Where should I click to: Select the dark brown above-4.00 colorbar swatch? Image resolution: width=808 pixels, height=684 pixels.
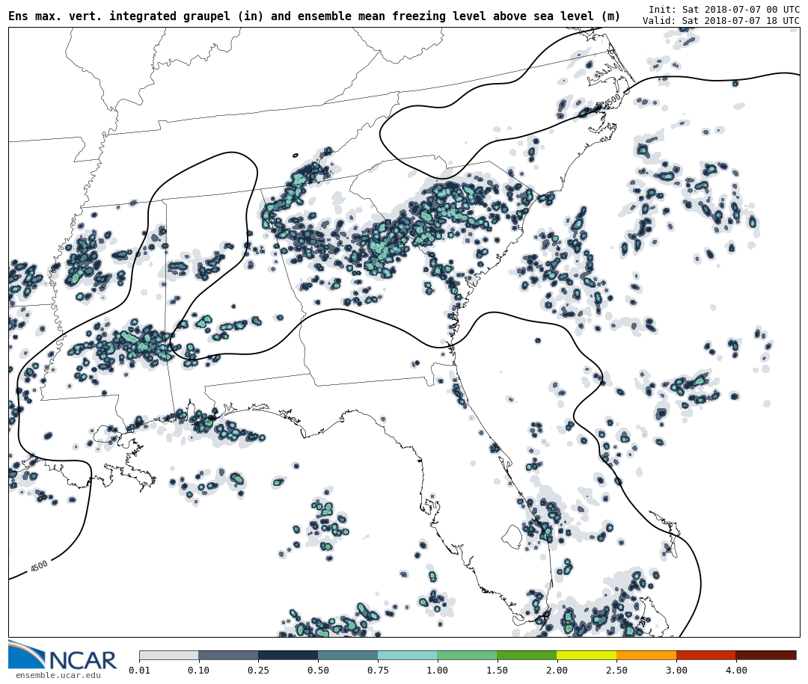[x=766, y=655]
